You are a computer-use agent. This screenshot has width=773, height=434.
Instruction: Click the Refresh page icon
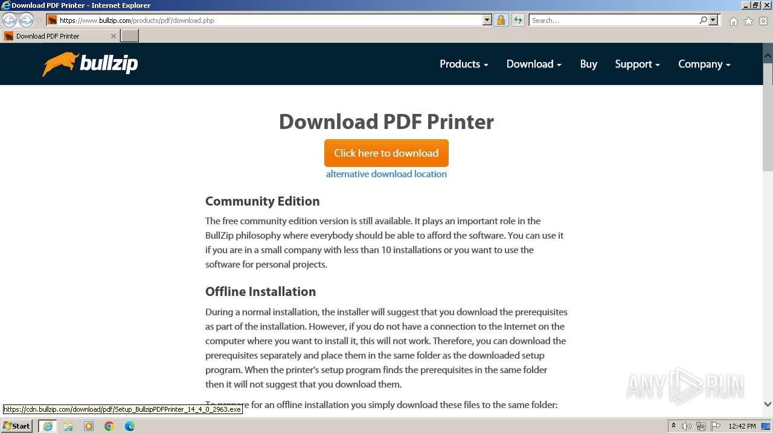pyautogui.click(x=518, y=20)
